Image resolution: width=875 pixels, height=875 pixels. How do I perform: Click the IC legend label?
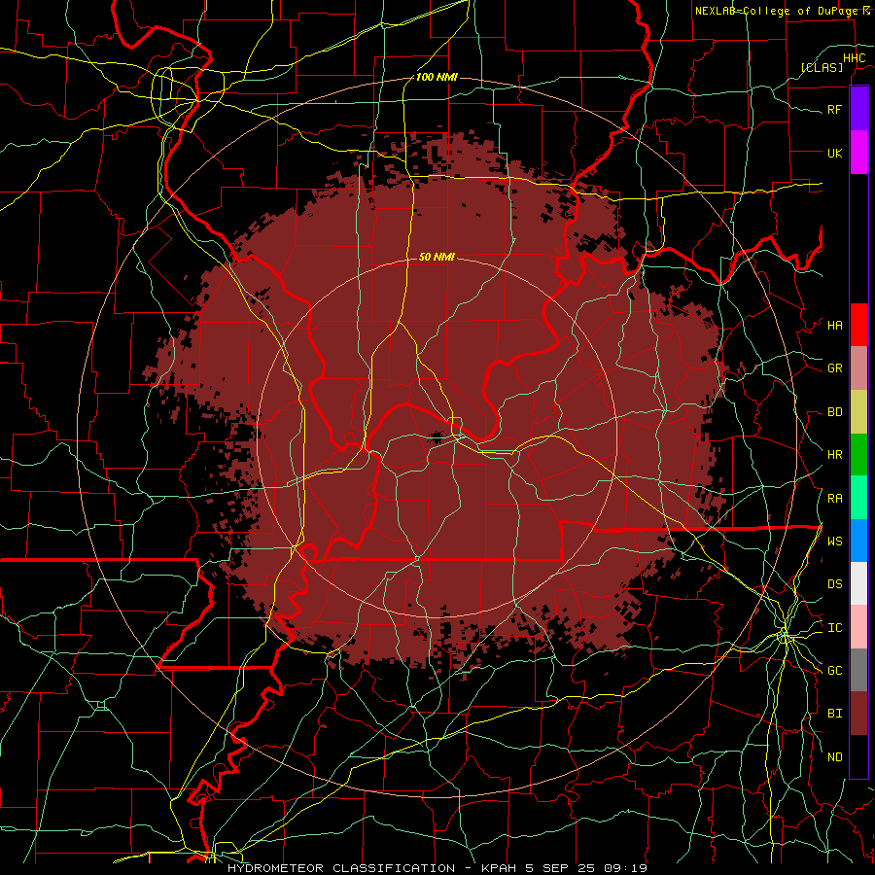(834, 628)
